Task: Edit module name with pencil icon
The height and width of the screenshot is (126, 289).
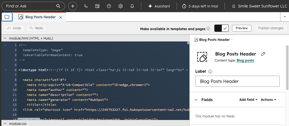Action: pos(263,54)
